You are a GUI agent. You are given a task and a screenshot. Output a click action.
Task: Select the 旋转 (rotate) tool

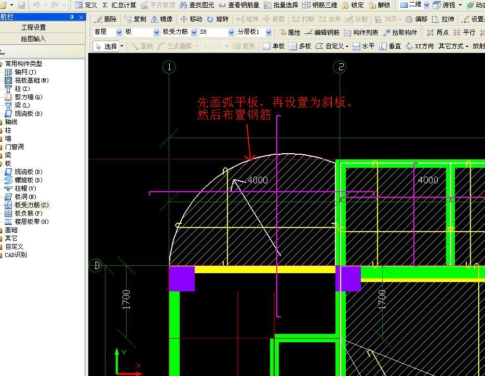(218, 19)
